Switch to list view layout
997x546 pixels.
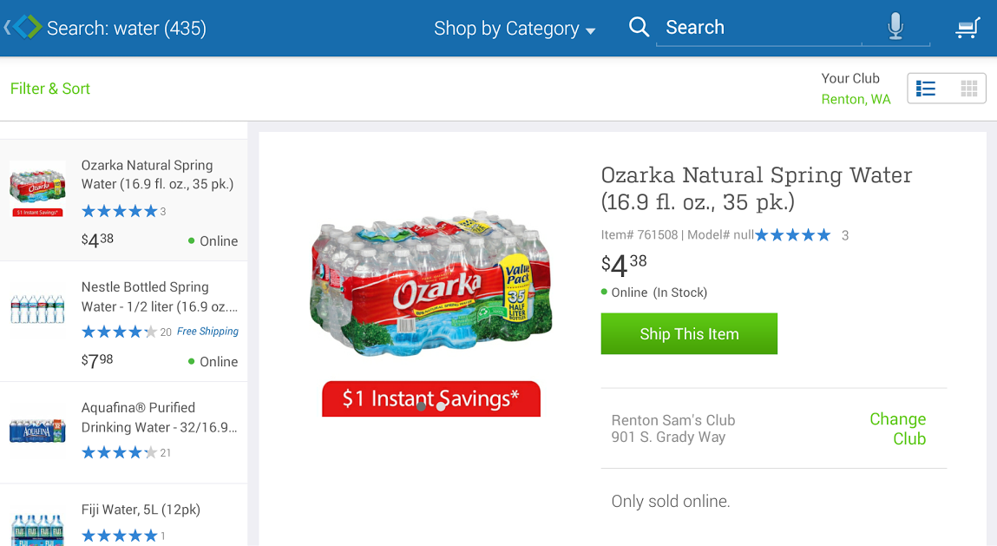tap(927, 89)
